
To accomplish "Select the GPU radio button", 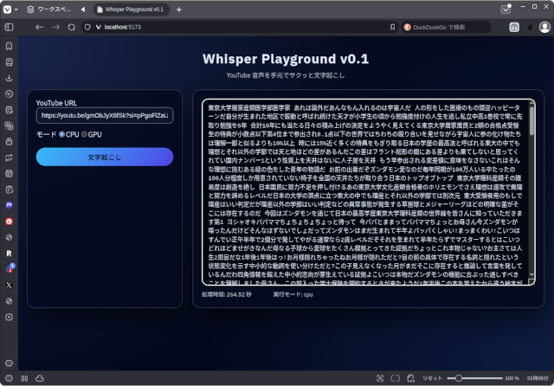I will (84, 135).
